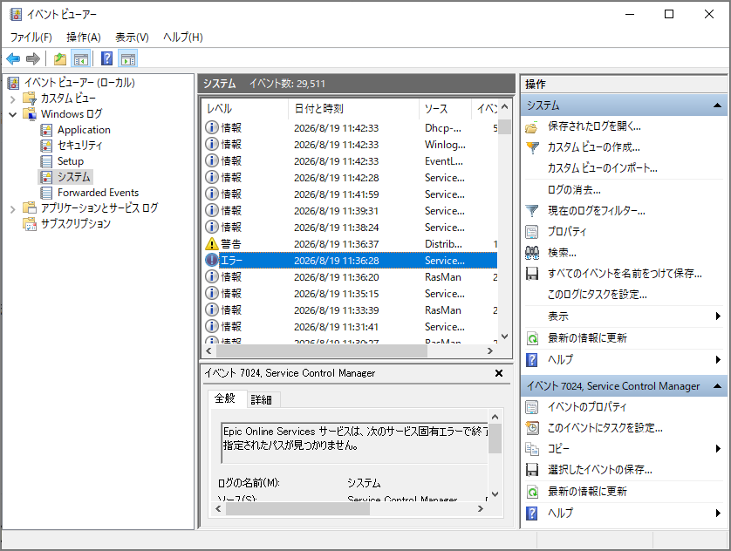Click the Back arrow toolbar icon
Viewport: 731px width, 551px height.
pos(13,58)
